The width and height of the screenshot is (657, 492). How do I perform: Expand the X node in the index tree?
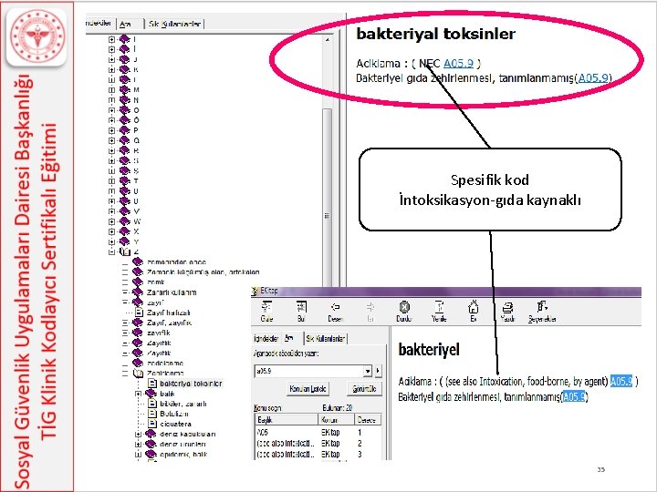point(111,231)
